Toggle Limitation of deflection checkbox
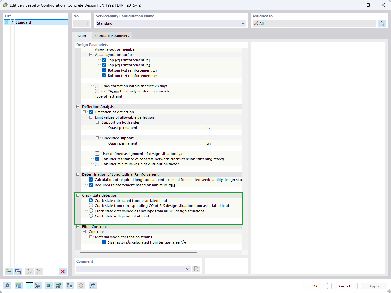The width and height of the screenshot is (391, 293). (x=91, y=112)
